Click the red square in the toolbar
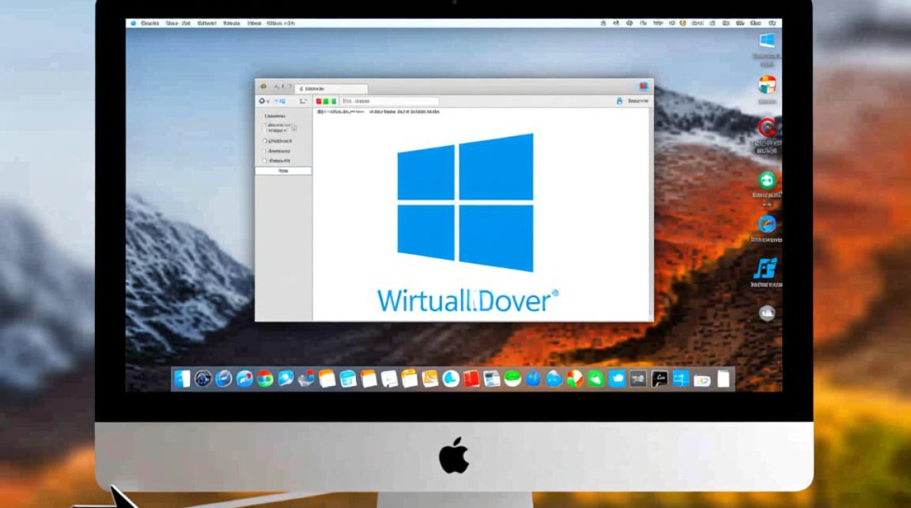The image size is (911, 508). pyautogui.click(x=317, y=102)
